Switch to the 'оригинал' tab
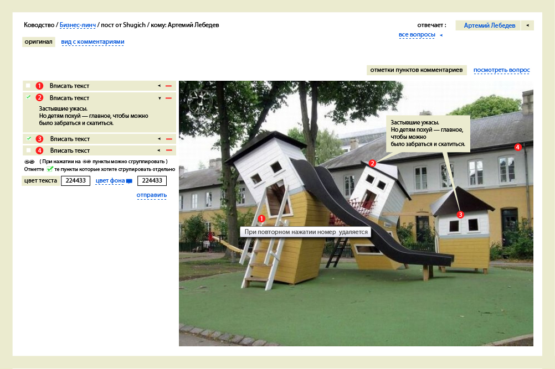The width and height of the screenshot is (555, 369). click(x=39, y=41)
